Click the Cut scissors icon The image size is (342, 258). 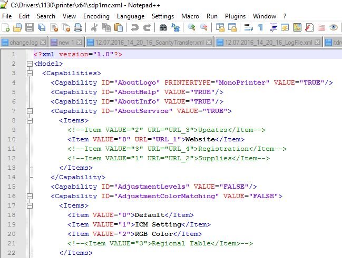coord(94,27)
